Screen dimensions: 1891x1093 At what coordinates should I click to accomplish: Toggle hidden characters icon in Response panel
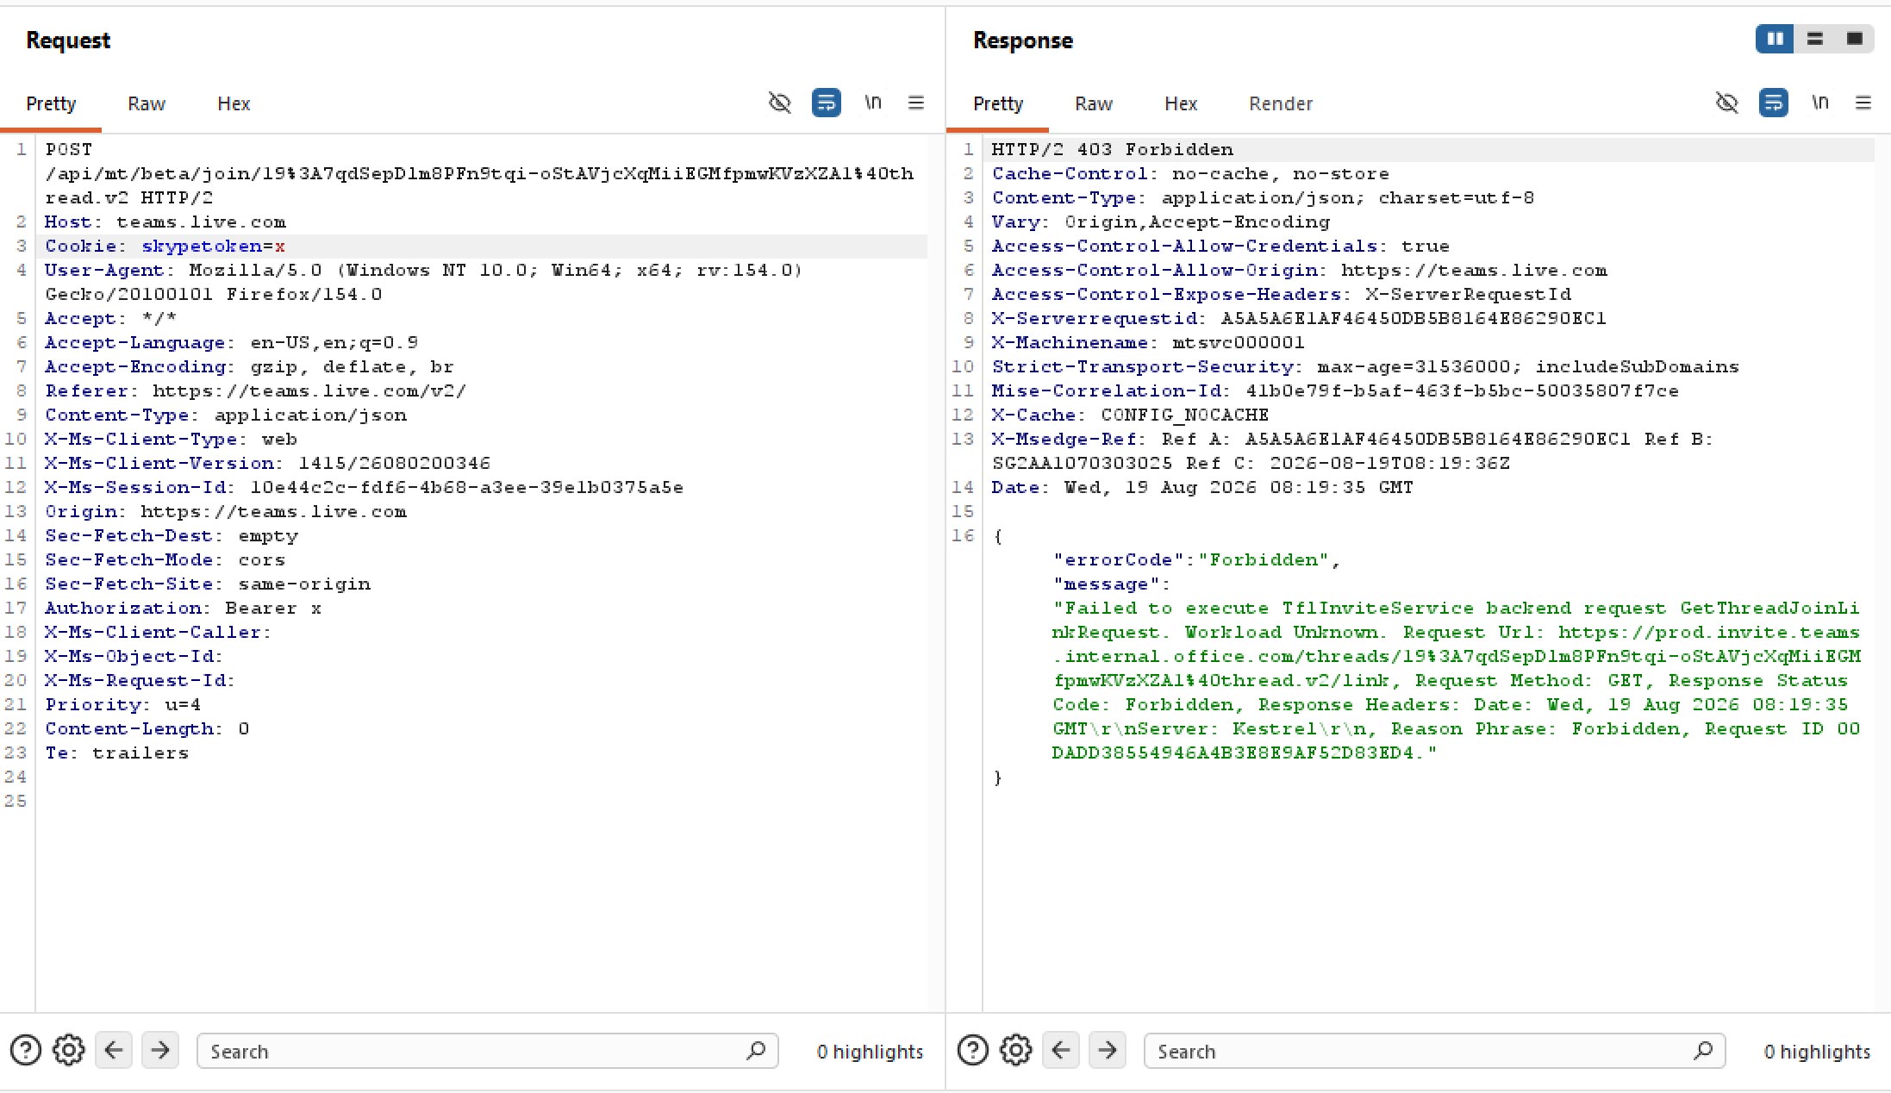click(x=1726, y=103)
